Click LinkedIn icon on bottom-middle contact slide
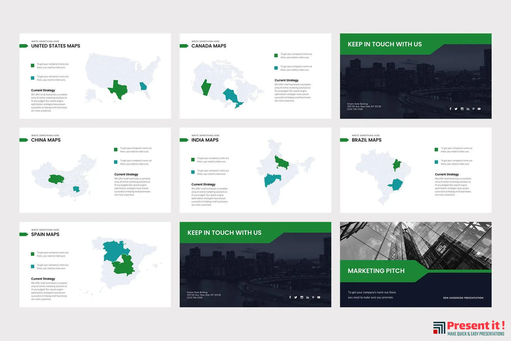 pos(307,297)
